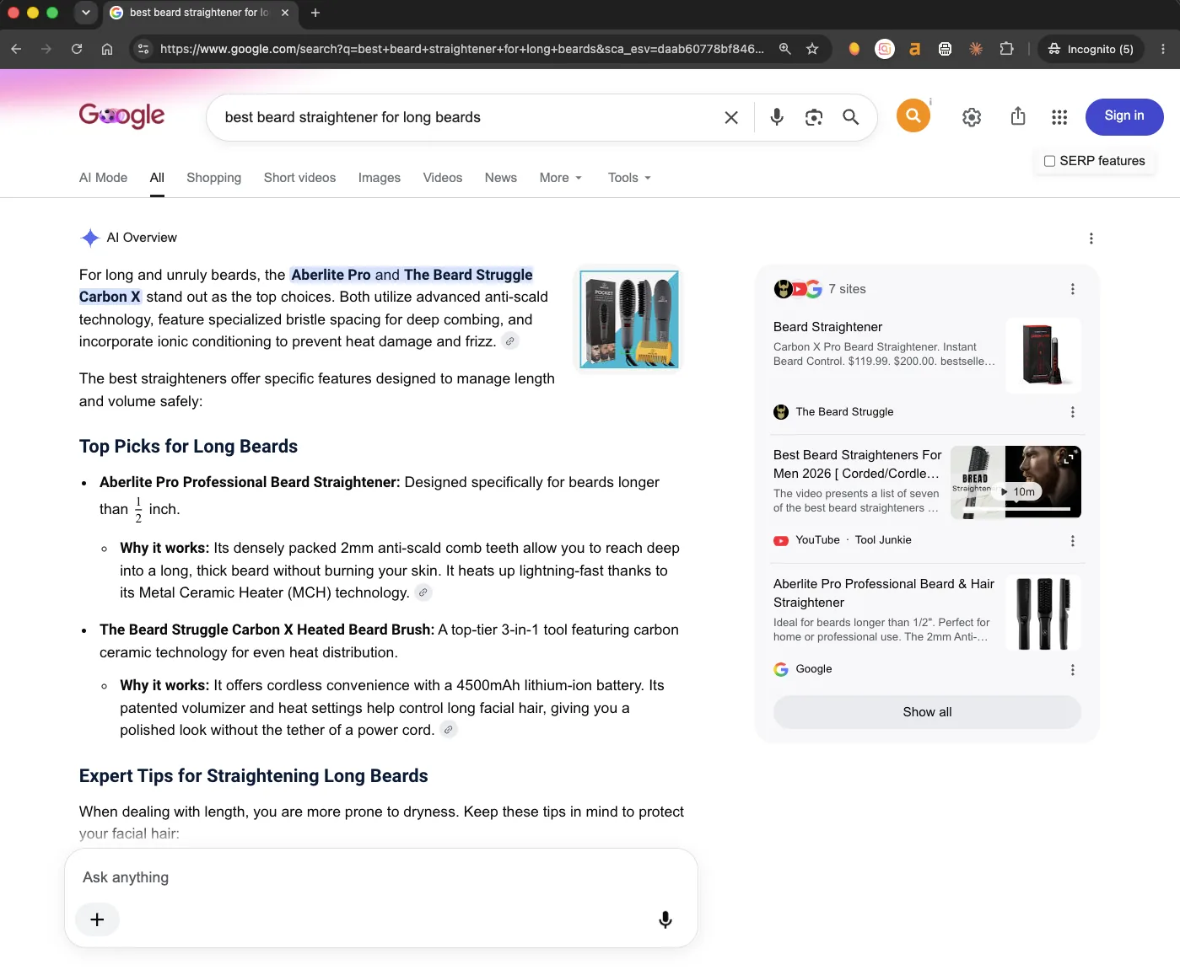Open Aberlite Pro Professional Beard & Hair Straightener link
Viewport: 1180px width, 970px height.
(x=884, y=593)
